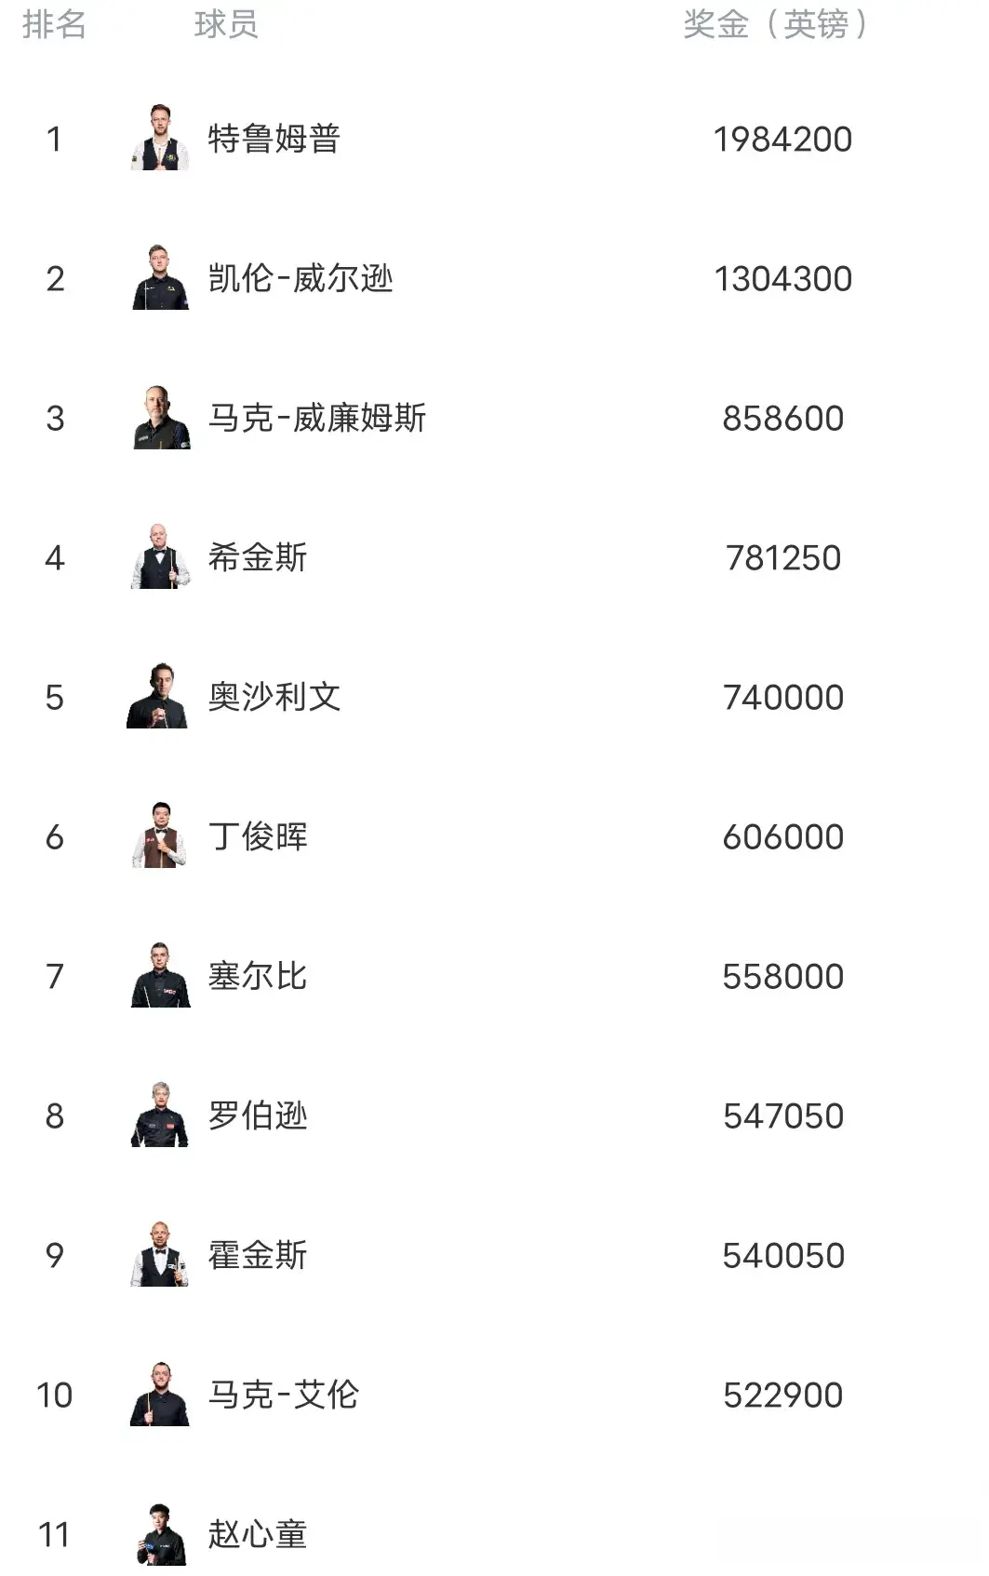
Task: Click 罗伯逊 avatar image
Action: (160, 1115)
